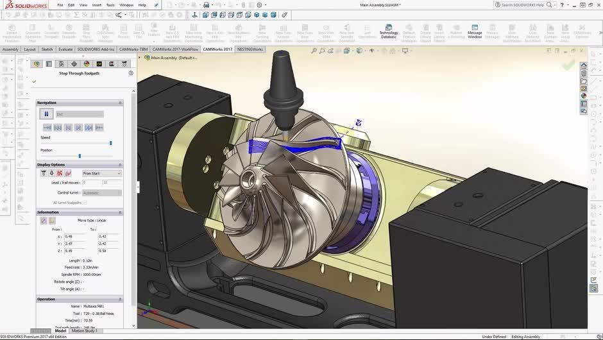
Task: Toggle the red toolpath display option icon
Action: coord(60,173)
